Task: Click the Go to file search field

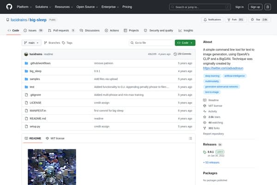Action: click(x=151, y=43)
